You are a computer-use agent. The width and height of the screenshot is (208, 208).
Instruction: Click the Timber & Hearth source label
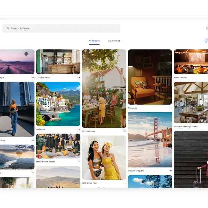click(44, 77)
